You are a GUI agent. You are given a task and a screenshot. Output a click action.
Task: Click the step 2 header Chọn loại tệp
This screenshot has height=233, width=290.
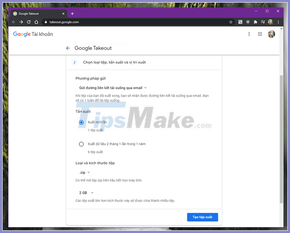coord(114,62)
